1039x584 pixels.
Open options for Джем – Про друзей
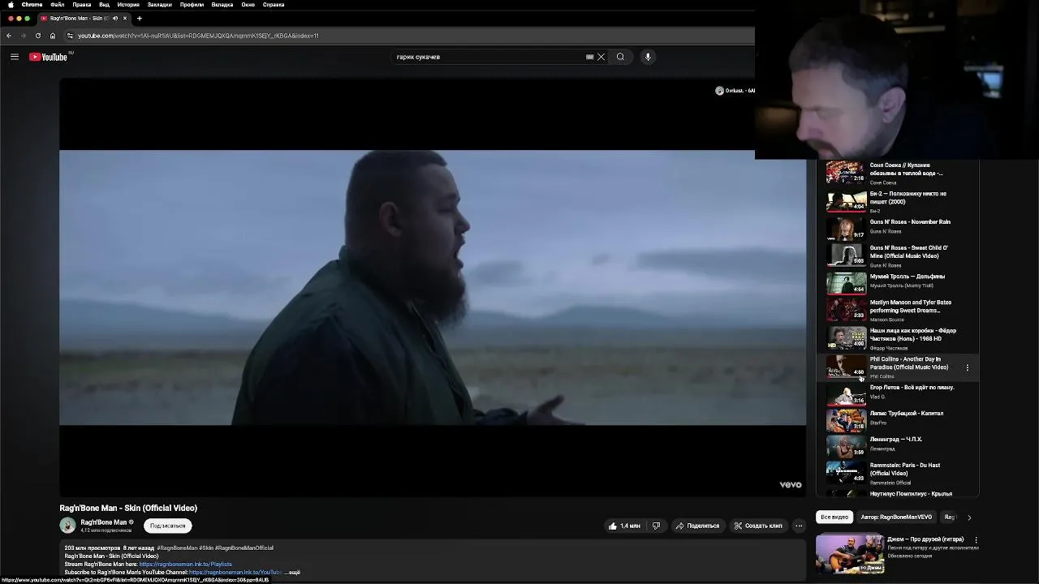976,539
